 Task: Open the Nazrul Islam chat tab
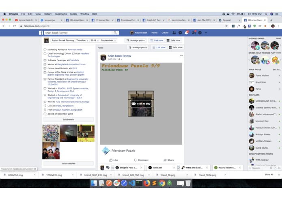click(228, 168)
